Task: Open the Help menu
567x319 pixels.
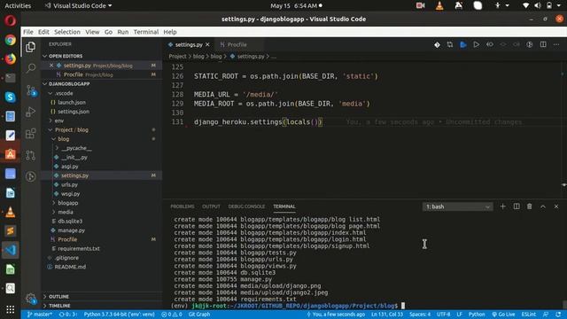Action: pyautogui.click(x=170, y=32)
